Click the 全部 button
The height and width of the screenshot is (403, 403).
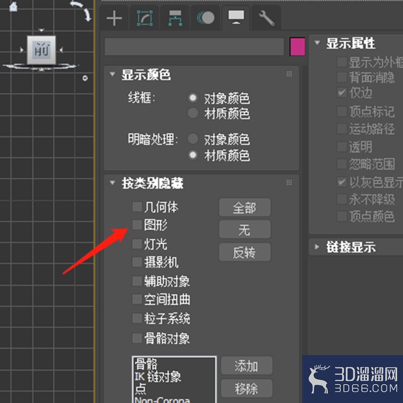coord(245,207)
